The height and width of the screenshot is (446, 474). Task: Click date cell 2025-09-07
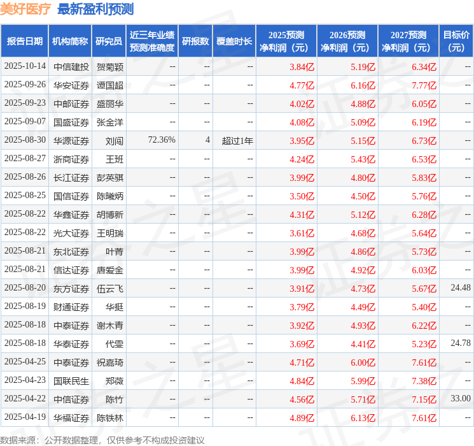25,122
